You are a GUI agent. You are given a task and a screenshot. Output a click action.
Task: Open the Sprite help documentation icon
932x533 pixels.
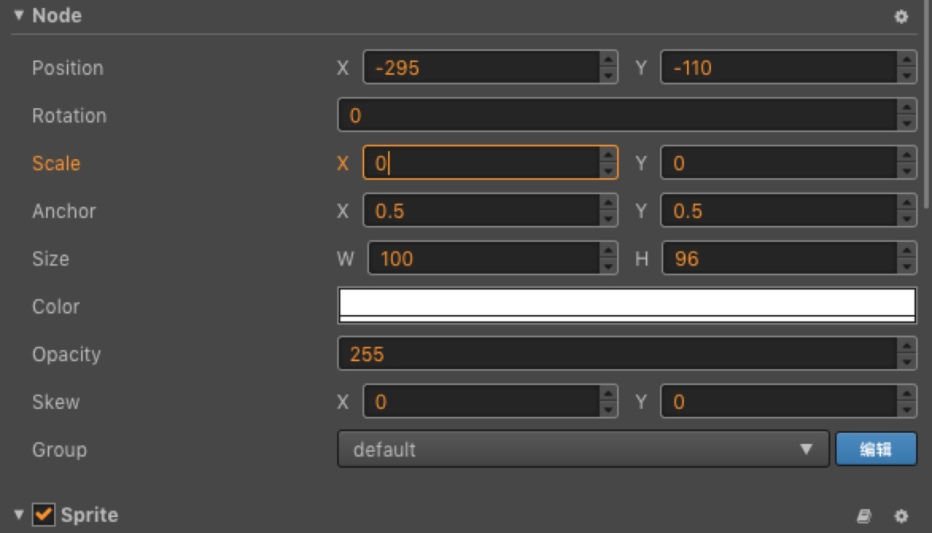tap(864, 516)
